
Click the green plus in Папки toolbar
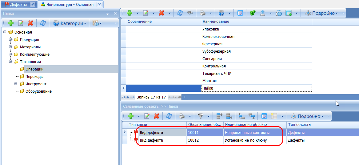(11, 23)
